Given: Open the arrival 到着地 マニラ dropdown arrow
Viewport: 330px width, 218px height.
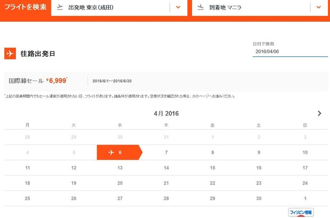Looking at the screenshot, I should (319, 7).
